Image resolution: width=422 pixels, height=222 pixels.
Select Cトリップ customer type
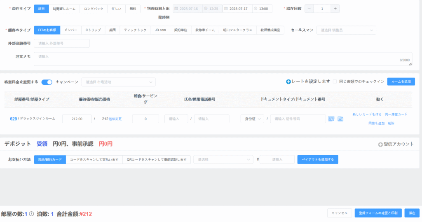coord(93,30)
